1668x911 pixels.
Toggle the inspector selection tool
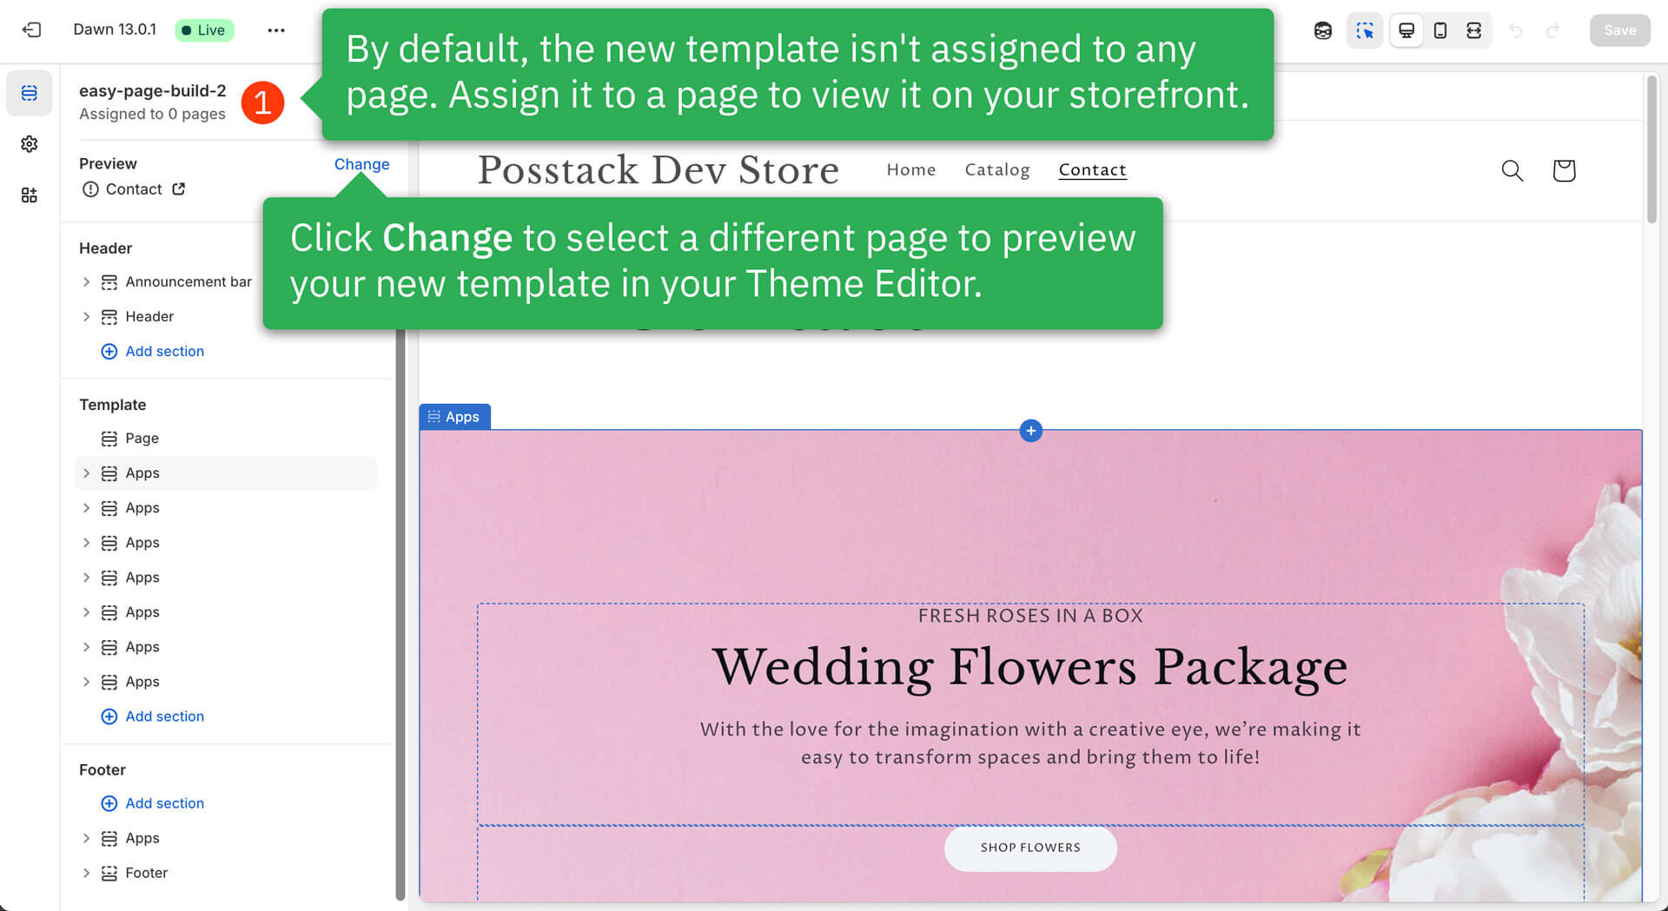coord(1365,30)
